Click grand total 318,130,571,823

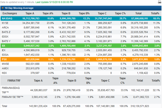[x=140, y=106]
